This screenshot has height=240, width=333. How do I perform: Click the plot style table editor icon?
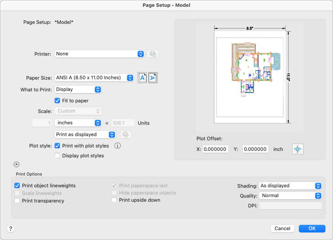125,135
